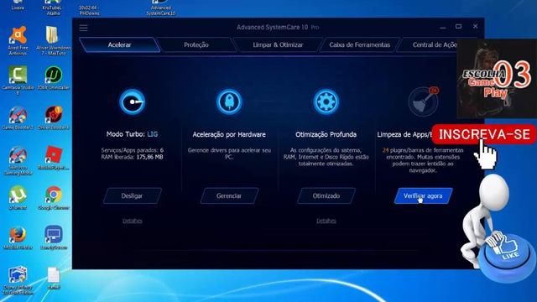Image resolution: width=537 pixels, height=302 pixels.
Task: Select the blank document file on desktop
Action: [x=54, y=278]
